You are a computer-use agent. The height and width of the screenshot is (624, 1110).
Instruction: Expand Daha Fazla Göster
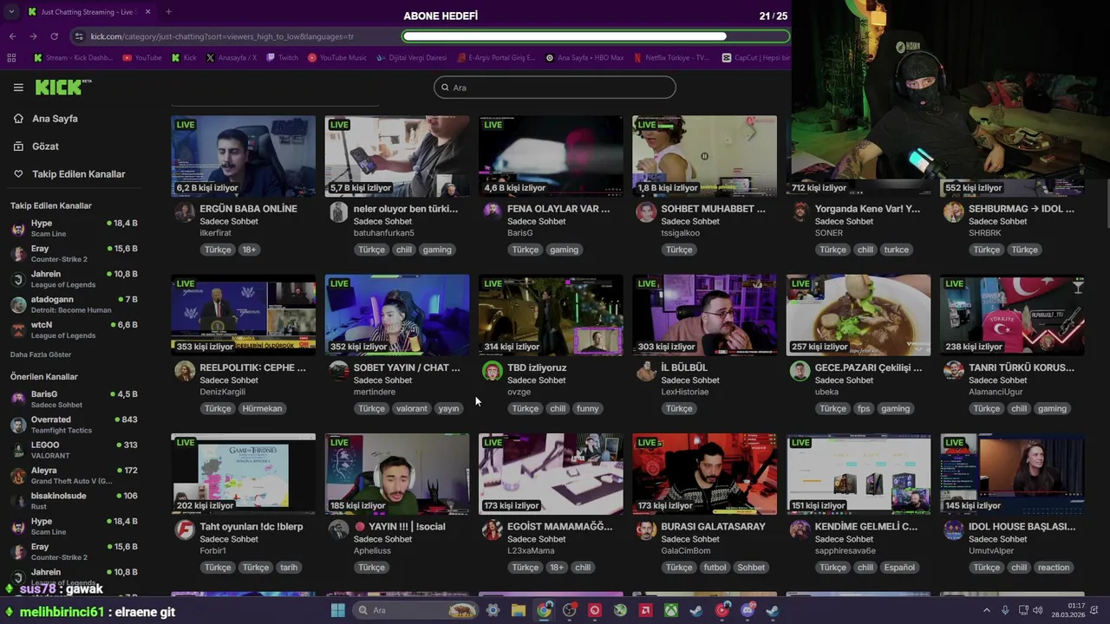[41, 354]
